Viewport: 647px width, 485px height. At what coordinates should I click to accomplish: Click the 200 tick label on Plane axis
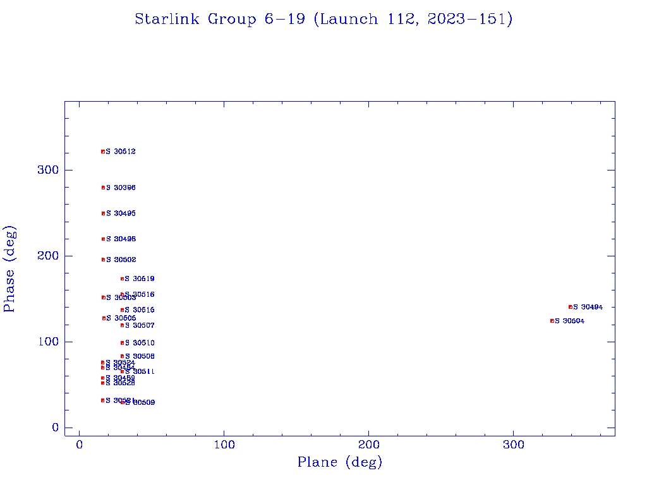369,445
